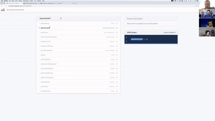
Task: Open the HyperCubeDef structure selector arrows
Action: click(61, 18)
